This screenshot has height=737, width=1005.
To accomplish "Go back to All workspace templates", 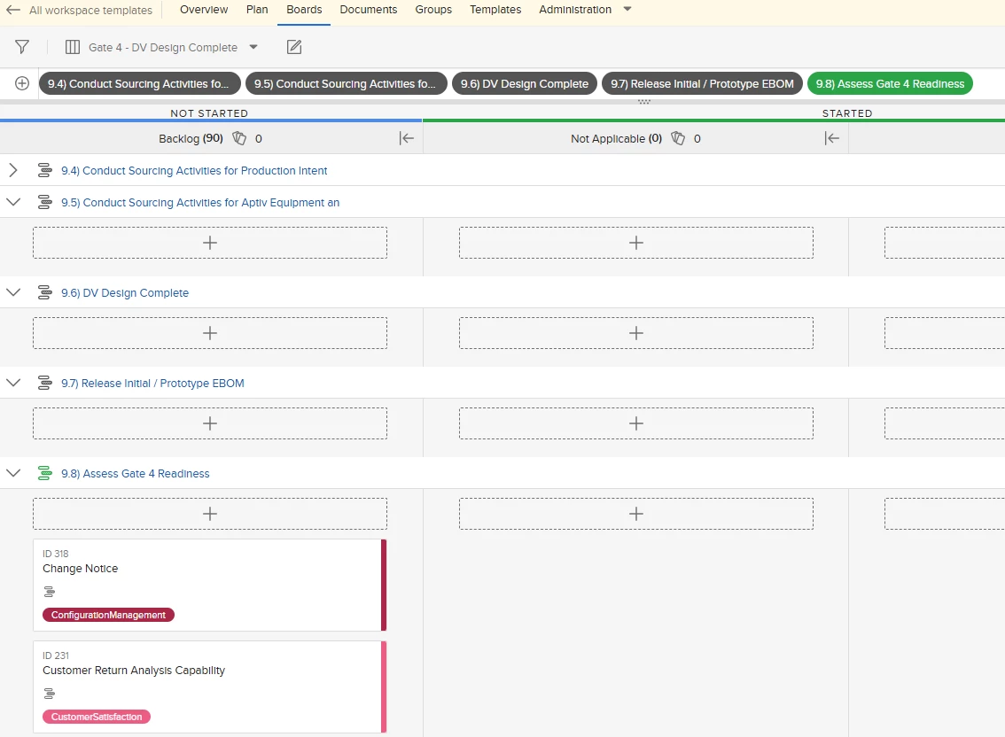I will click(79, 11).
